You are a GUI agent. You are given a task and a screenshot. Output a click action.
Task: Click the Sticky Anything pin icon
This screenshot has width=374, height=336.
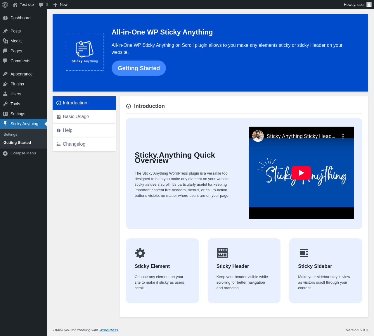5,124
